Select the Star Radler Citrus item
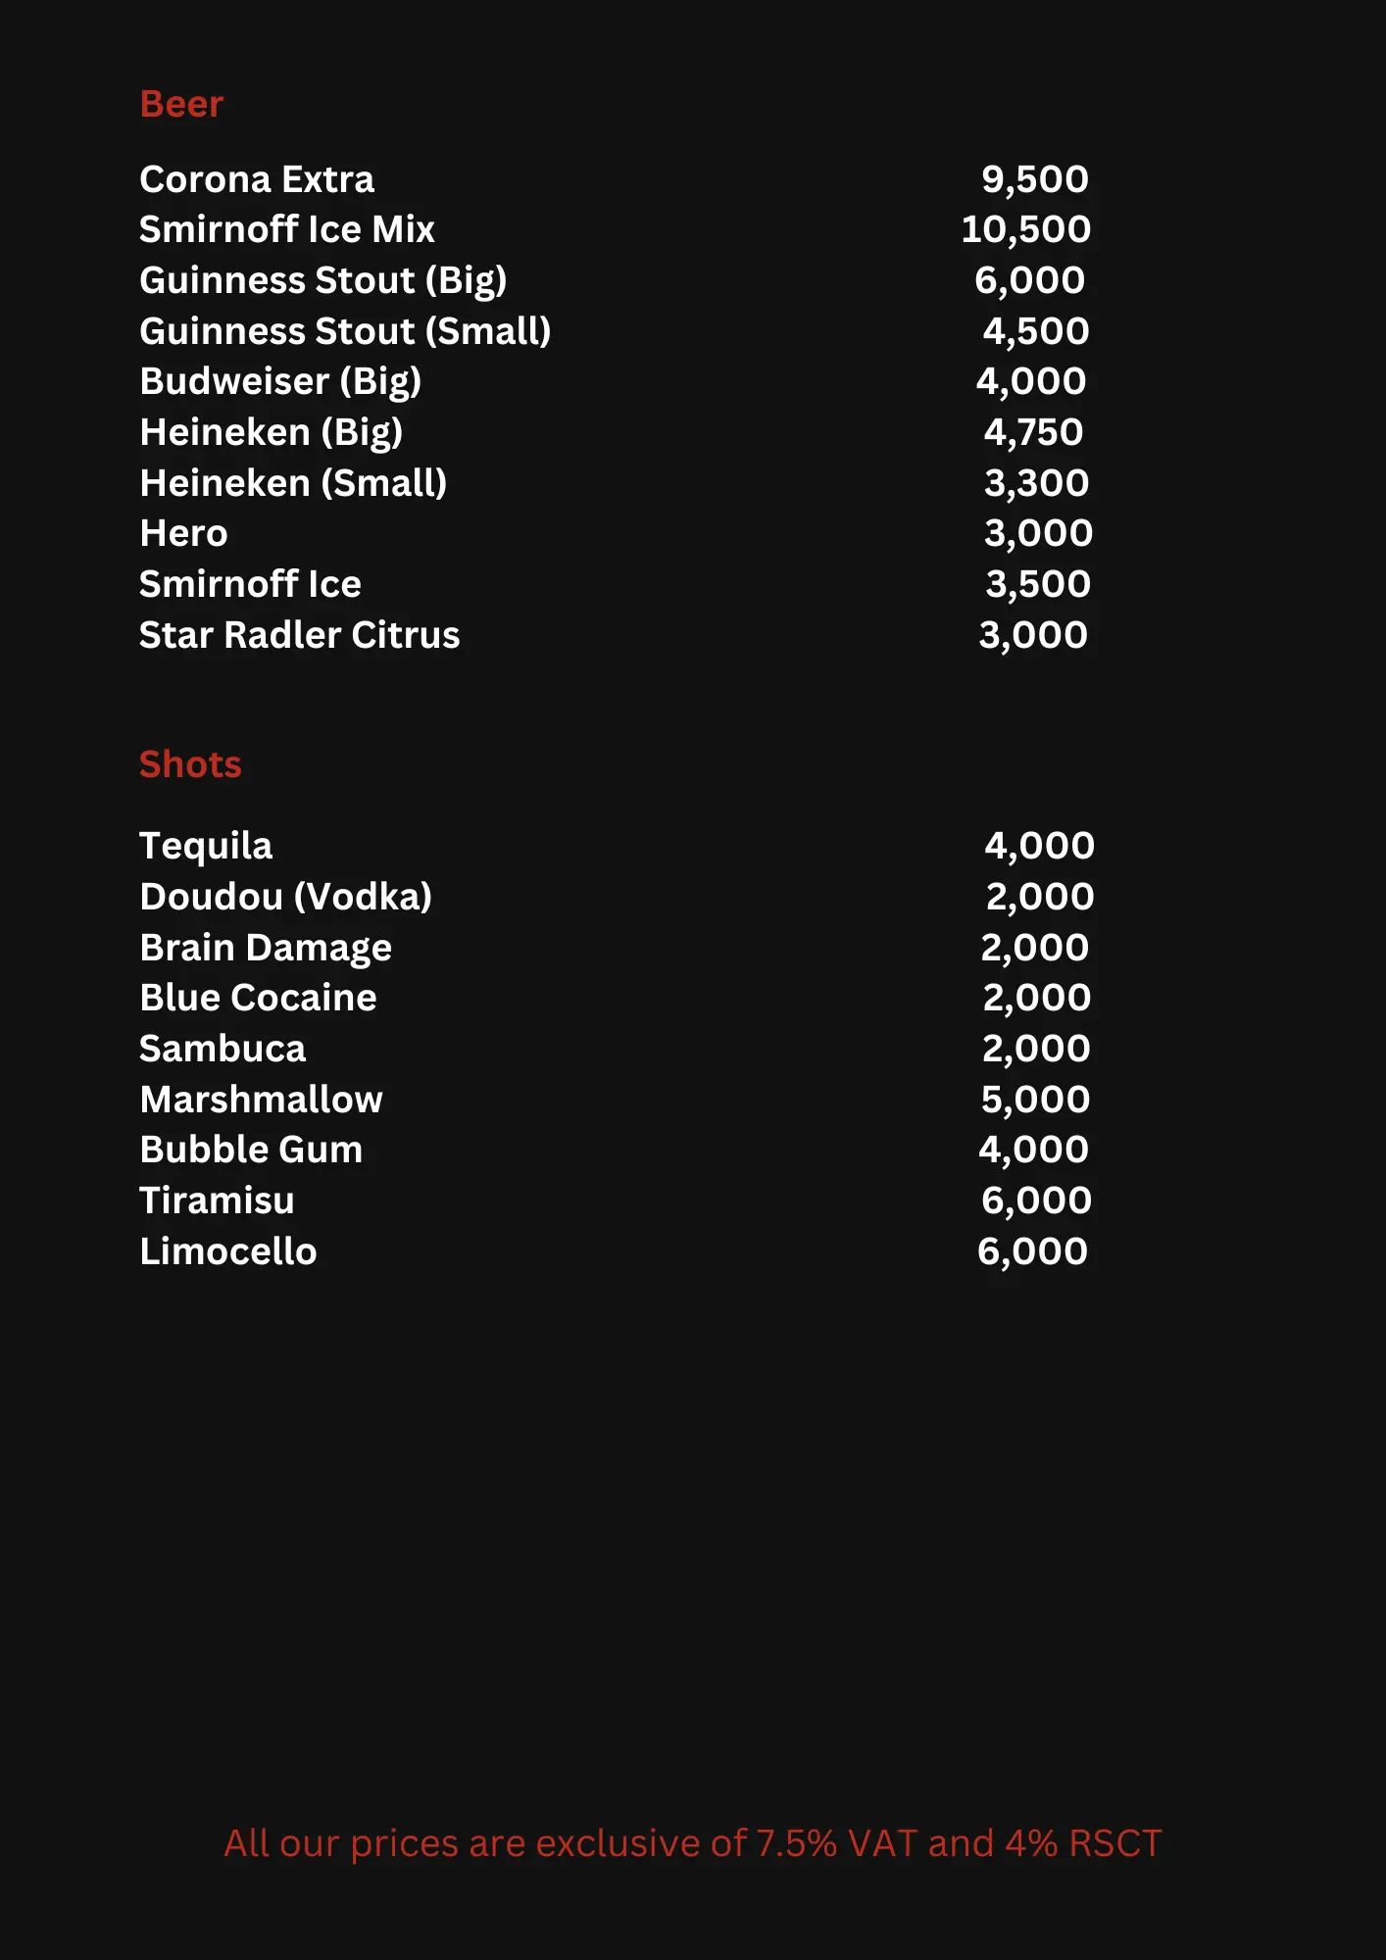The width and height of the screenshot is (1386, 1960). [299, 635]
